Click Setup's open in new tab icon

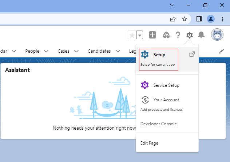click(x=192, y=54)
